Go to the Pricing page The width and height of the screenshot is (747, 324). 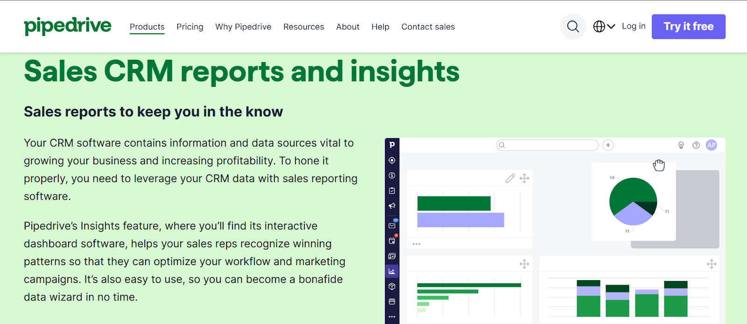(190, 27)
